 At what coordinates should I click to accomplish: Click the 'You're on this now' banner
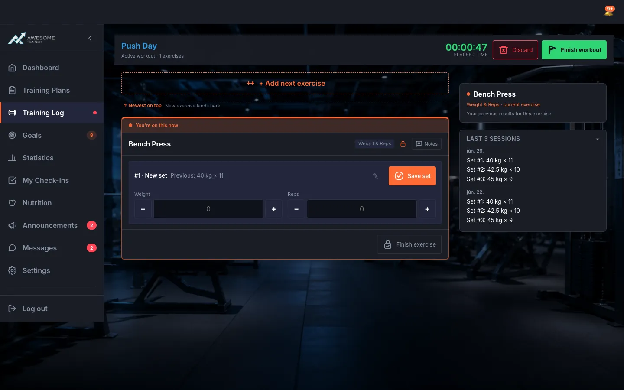285,125
